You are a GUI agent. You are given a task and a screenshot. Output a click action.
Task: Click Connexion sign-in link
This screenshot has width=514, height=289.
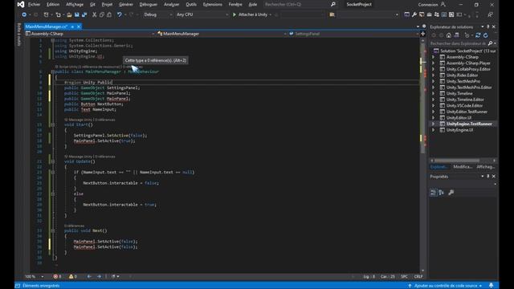(428, 4)
